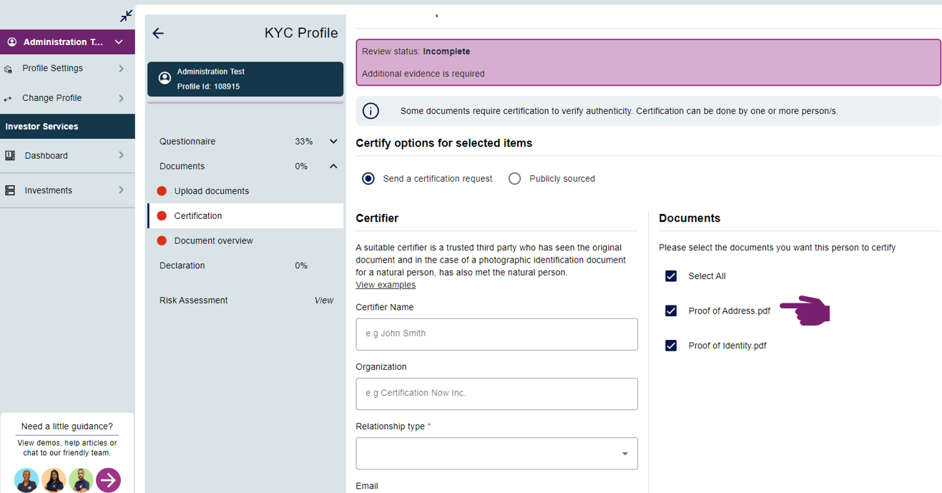Click the purple guidance arrow button
This screenshot has width=942, height=493.
tap(109, 480)
